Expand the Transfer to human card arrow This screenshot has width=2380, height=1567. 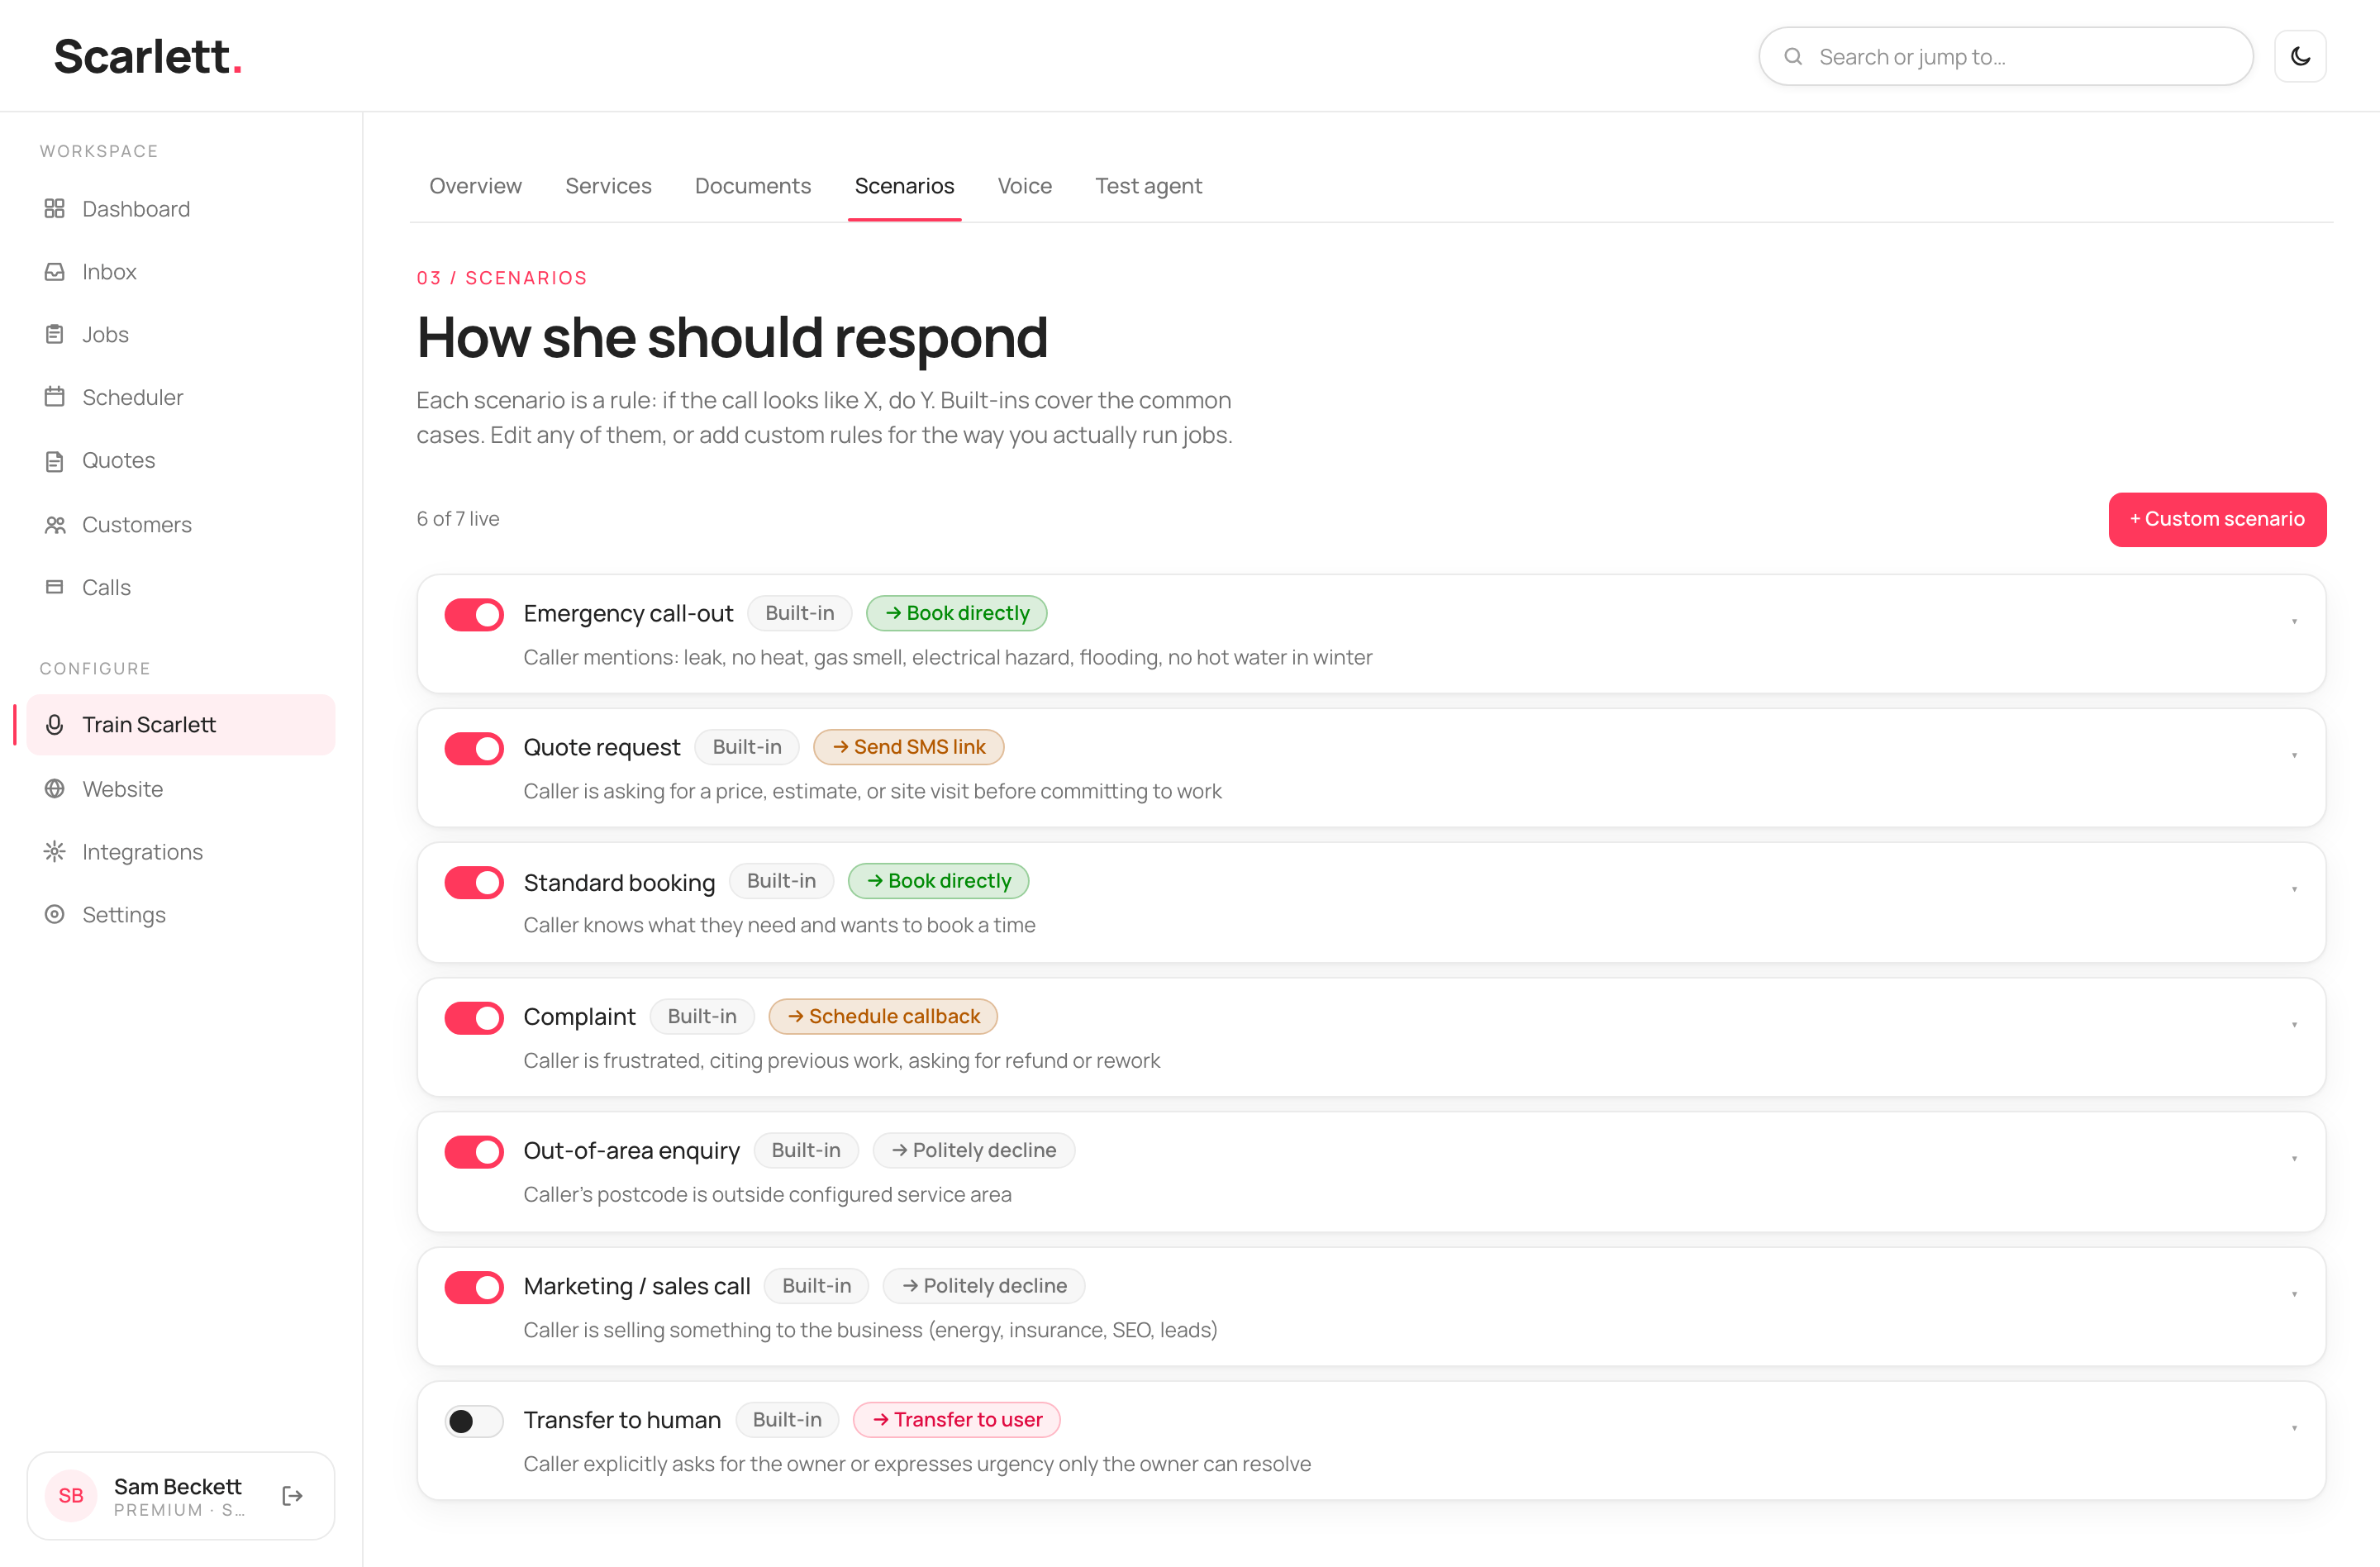2294,1428
